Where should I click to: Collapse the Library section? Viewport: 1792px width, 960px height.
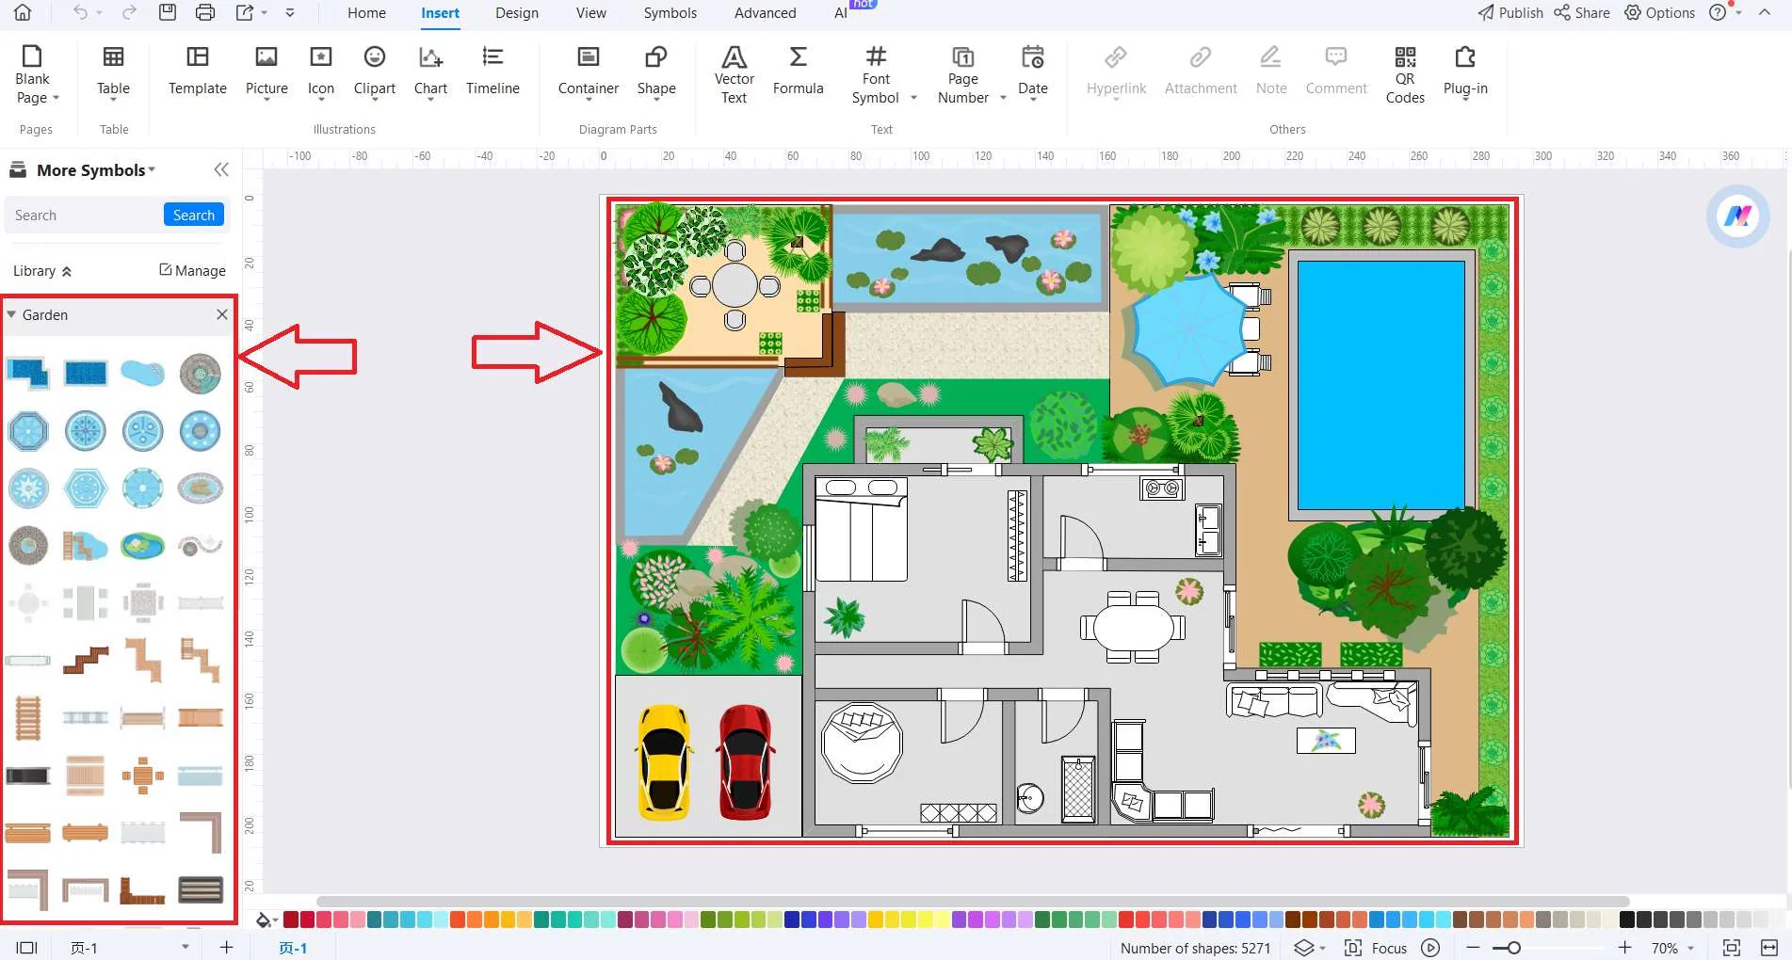(66, 271)
